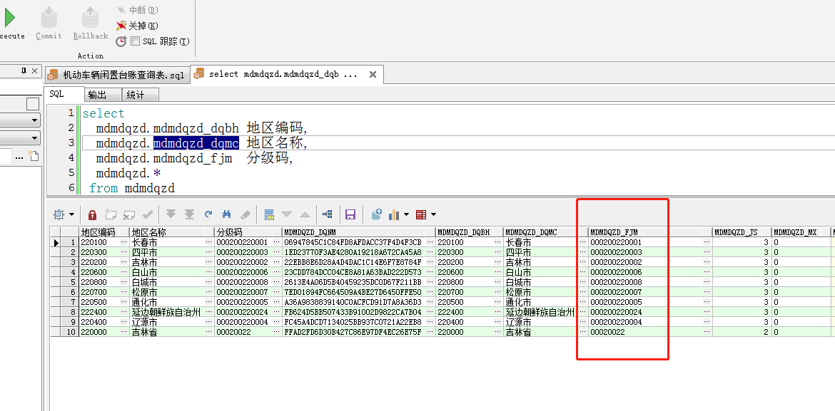Viewport: 835px width, 411px height.
Task: Click the refresh arrow in grid toolbar
Action: point(208,214)
